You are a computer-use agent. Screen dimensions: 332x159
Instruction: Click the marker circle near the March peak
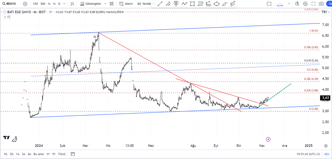pyautogui.click(x=95, y=37)
